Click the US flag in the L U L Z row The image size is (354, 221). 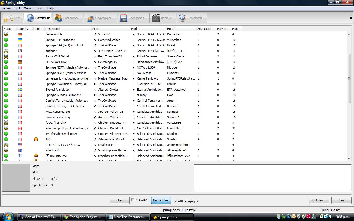click(x=20, y=145)
